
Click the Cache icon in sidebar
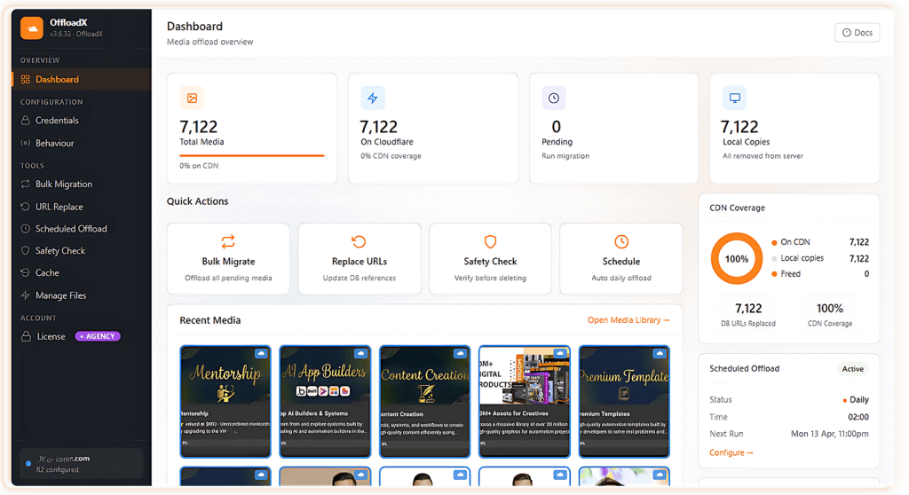pyautogui.click(x=26, y=273)
